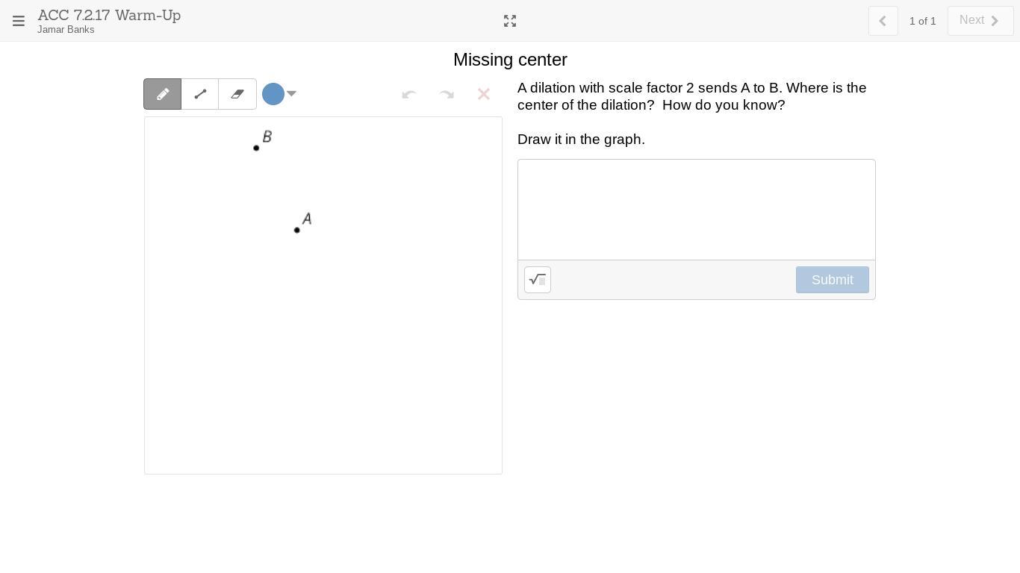
Task: Choose the eraser tool
Action: (x=237, y=94)
